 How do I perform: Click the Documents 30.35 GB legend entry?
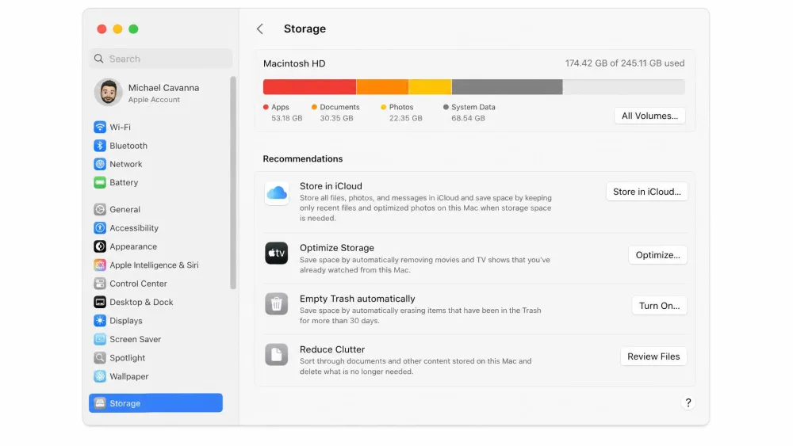pos(335,112)
